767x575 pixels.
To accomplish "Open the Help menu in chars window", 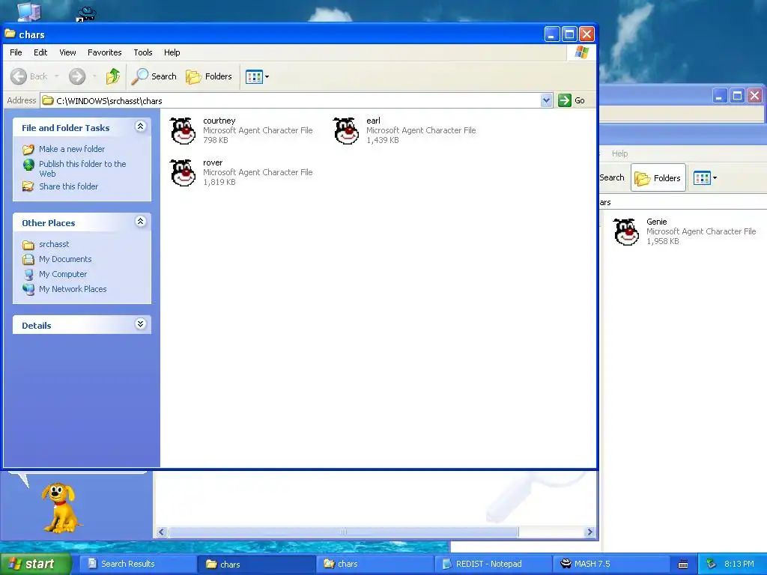I will click(172, 52).
